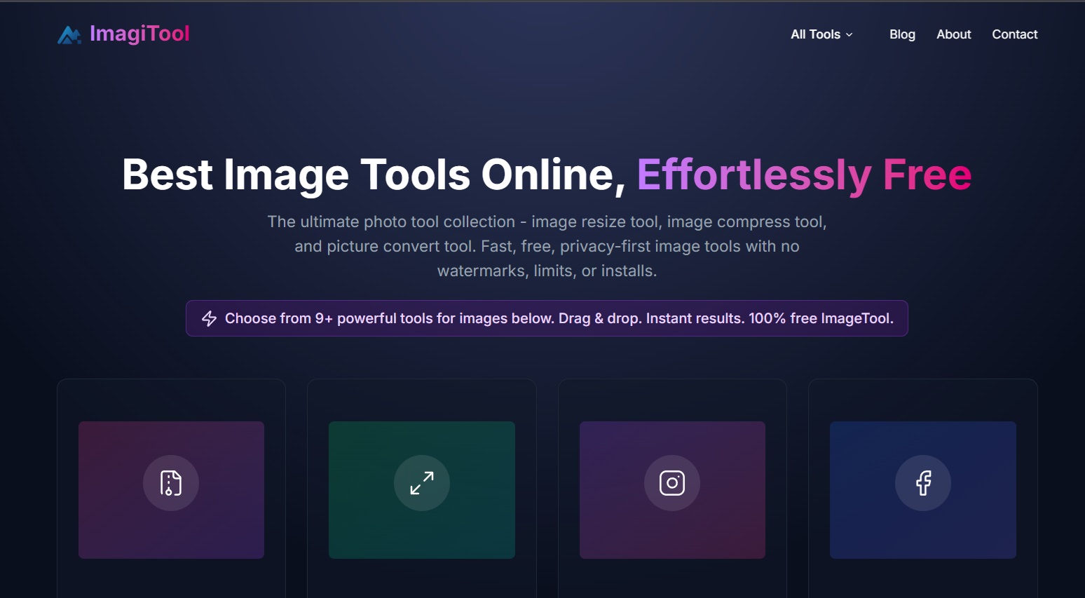Click the 'Effortlessly Free' gradient text
The height and width of the screenshot is (598, 1085).
(x=804, y=174)
